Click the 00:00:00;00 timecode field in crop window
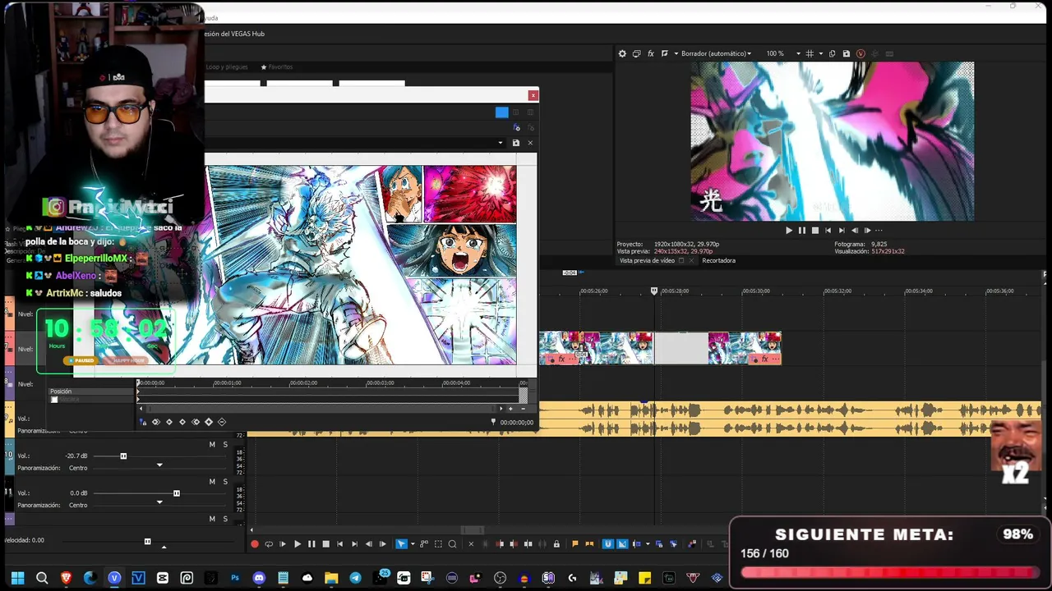Viewport: 1052px width, 591px height. [516, 423]
